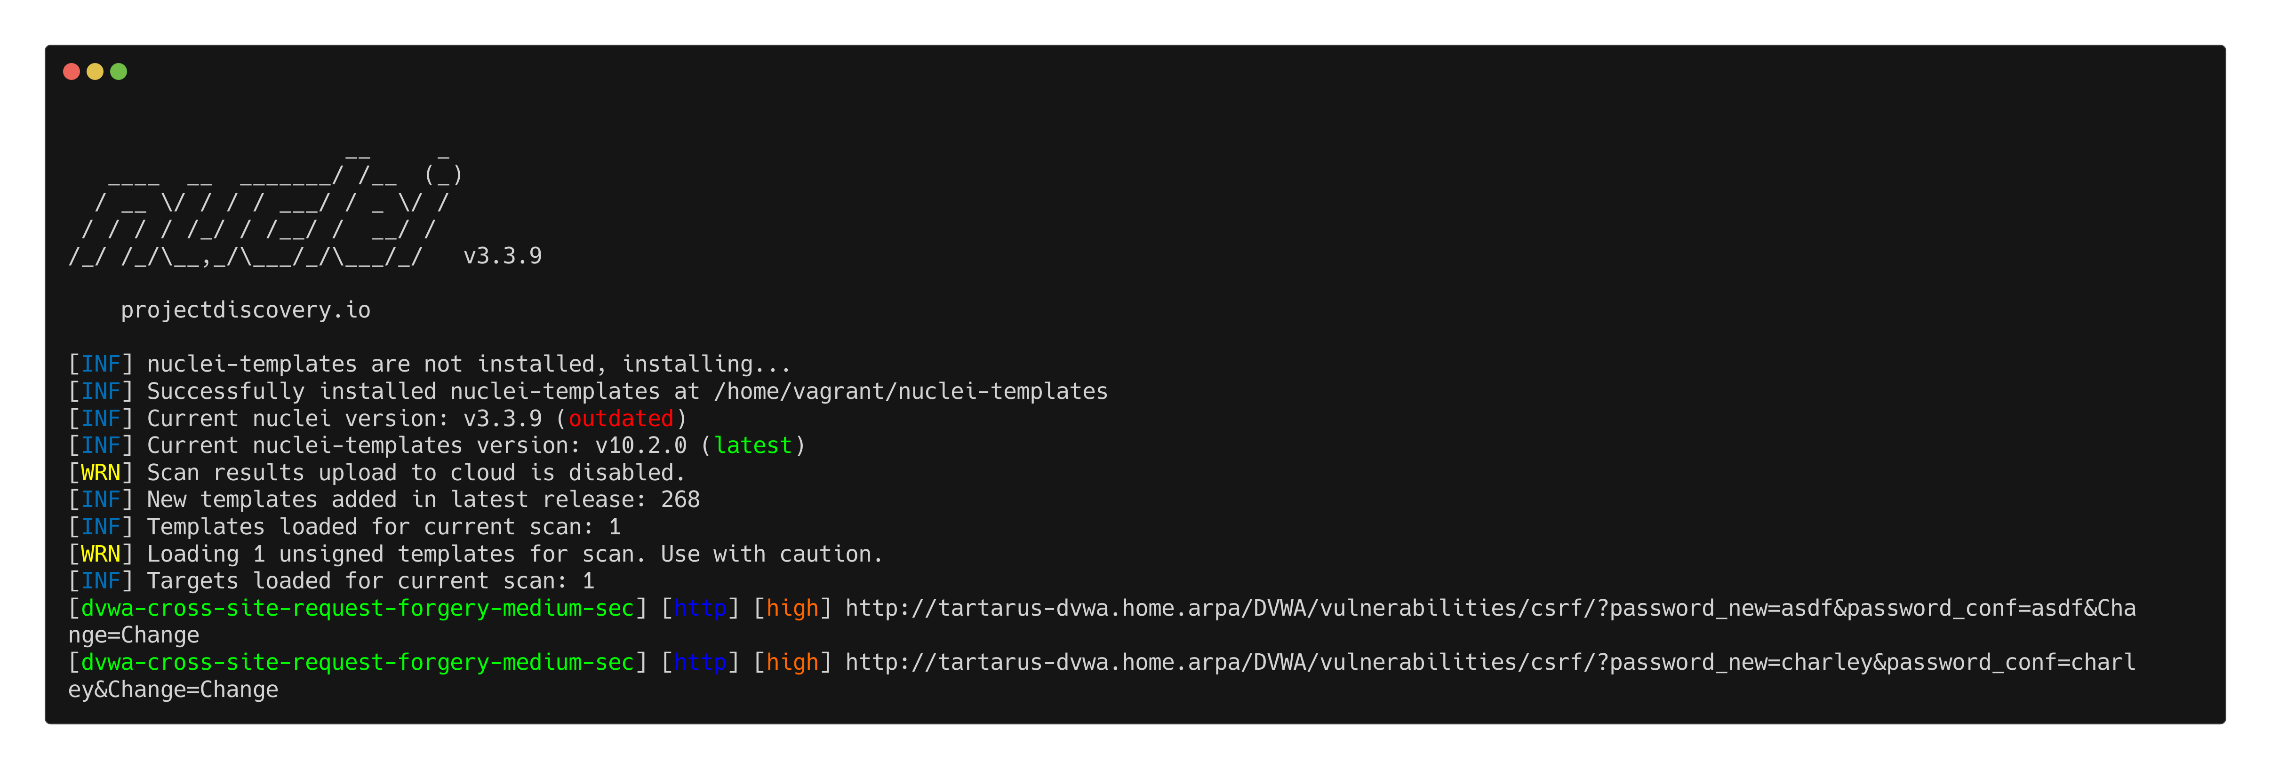Click the "http" protocol tag on second finding
This screenshot has width=2271, height=769.
click(700, 662)
